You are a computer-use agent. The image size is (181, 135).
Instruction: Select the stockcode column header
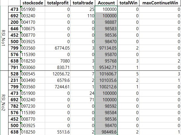(x=33, y=3)
